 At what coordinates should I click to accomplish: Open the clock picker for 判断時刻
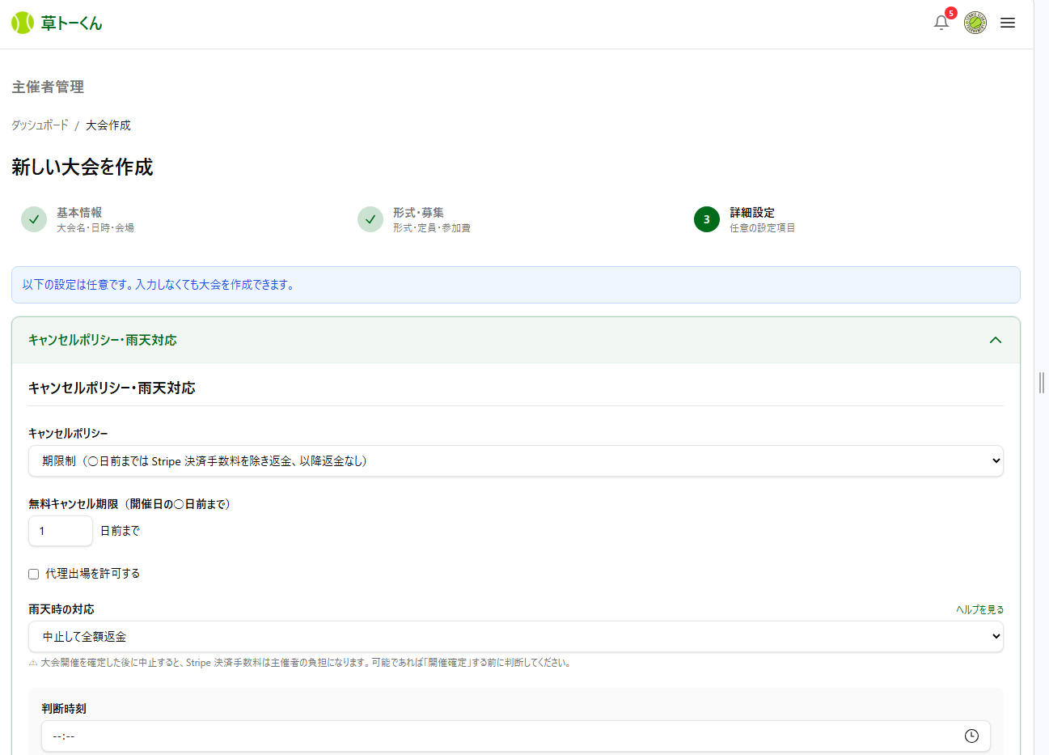click(971, 736)
